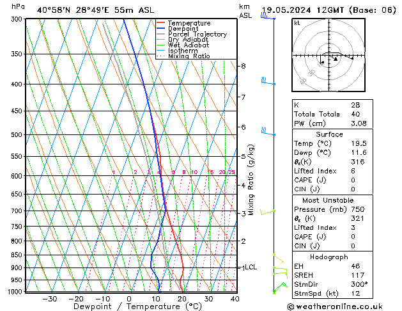Click the red Temperature legend line
402x311 pixels.
click(161, 23)
